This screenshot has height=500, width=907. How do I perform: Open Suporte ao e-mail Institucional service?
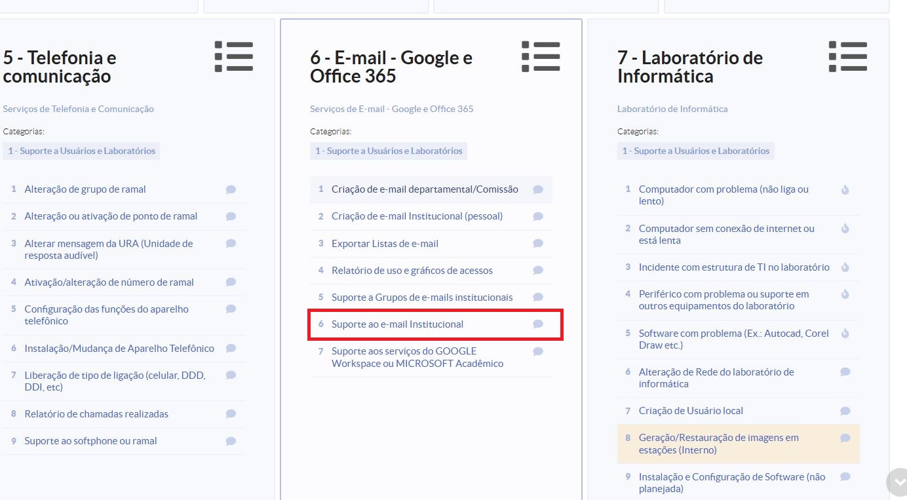pos(397,324)
